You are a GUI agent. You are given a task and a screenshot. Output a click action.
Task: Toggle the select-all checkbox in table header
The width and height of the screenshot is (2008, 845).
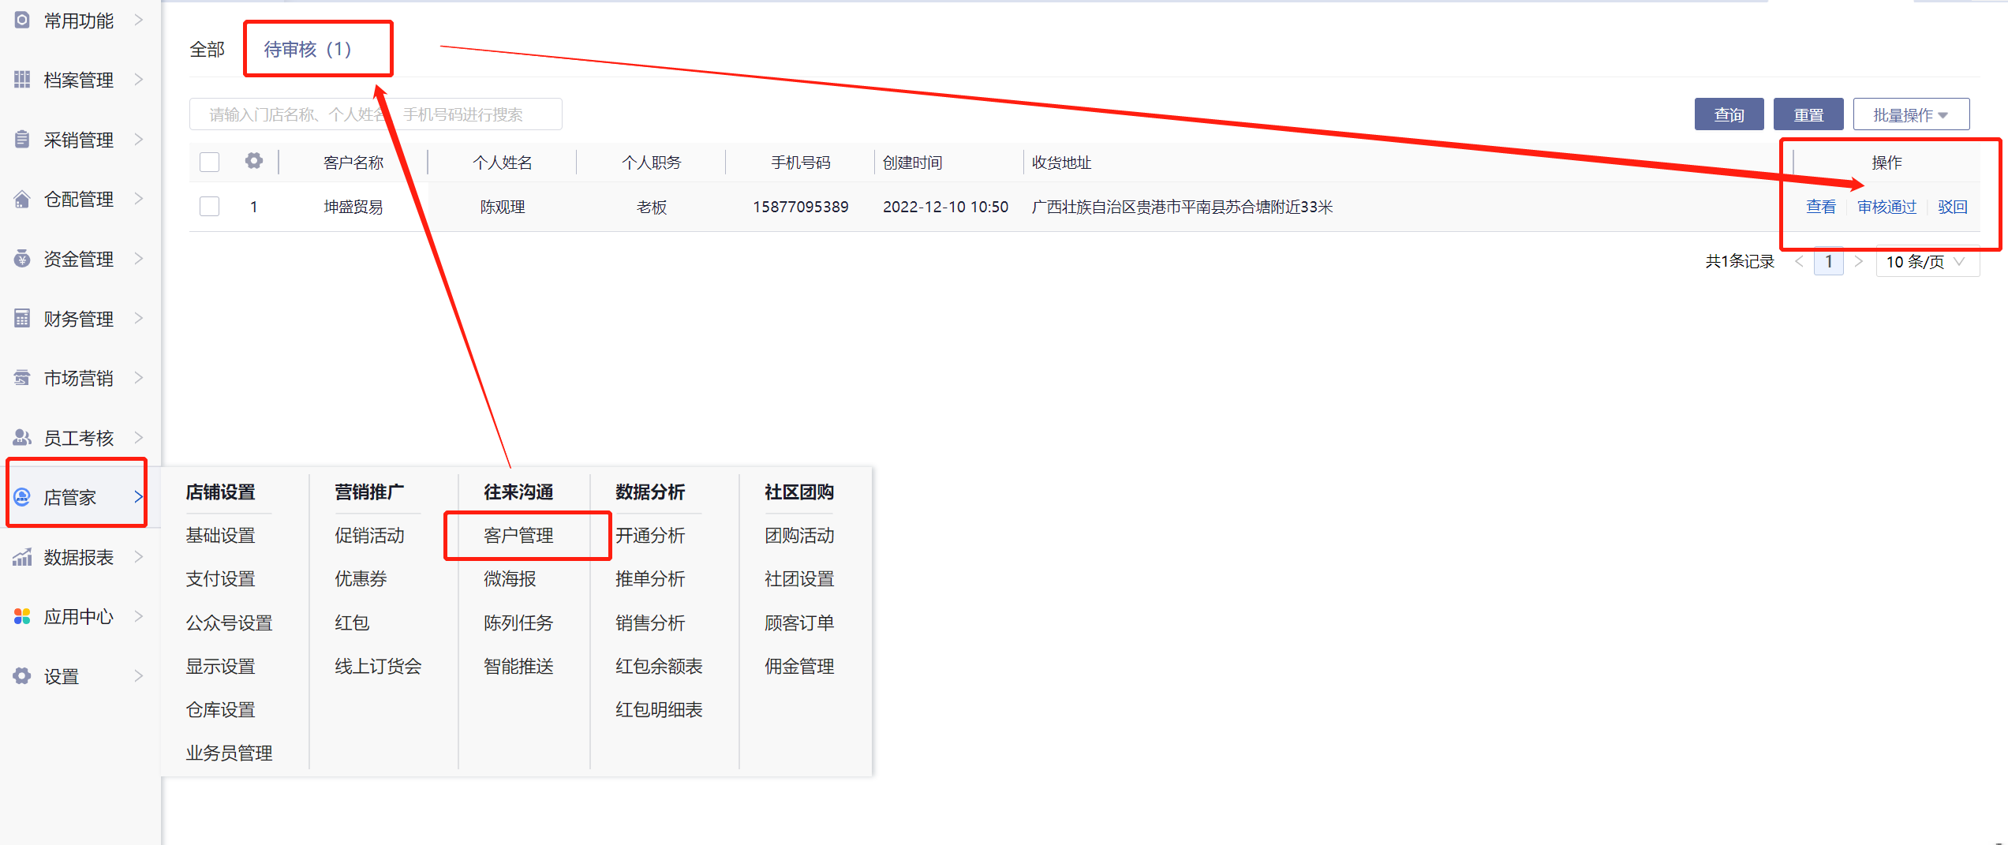209,162
